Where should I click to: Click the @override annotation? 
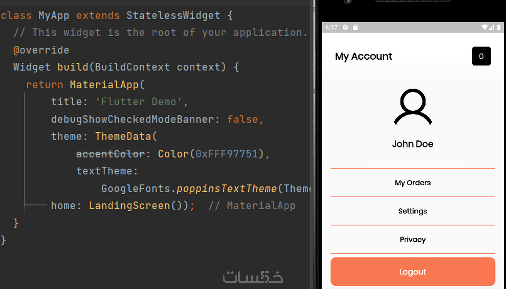coord(41,50)
